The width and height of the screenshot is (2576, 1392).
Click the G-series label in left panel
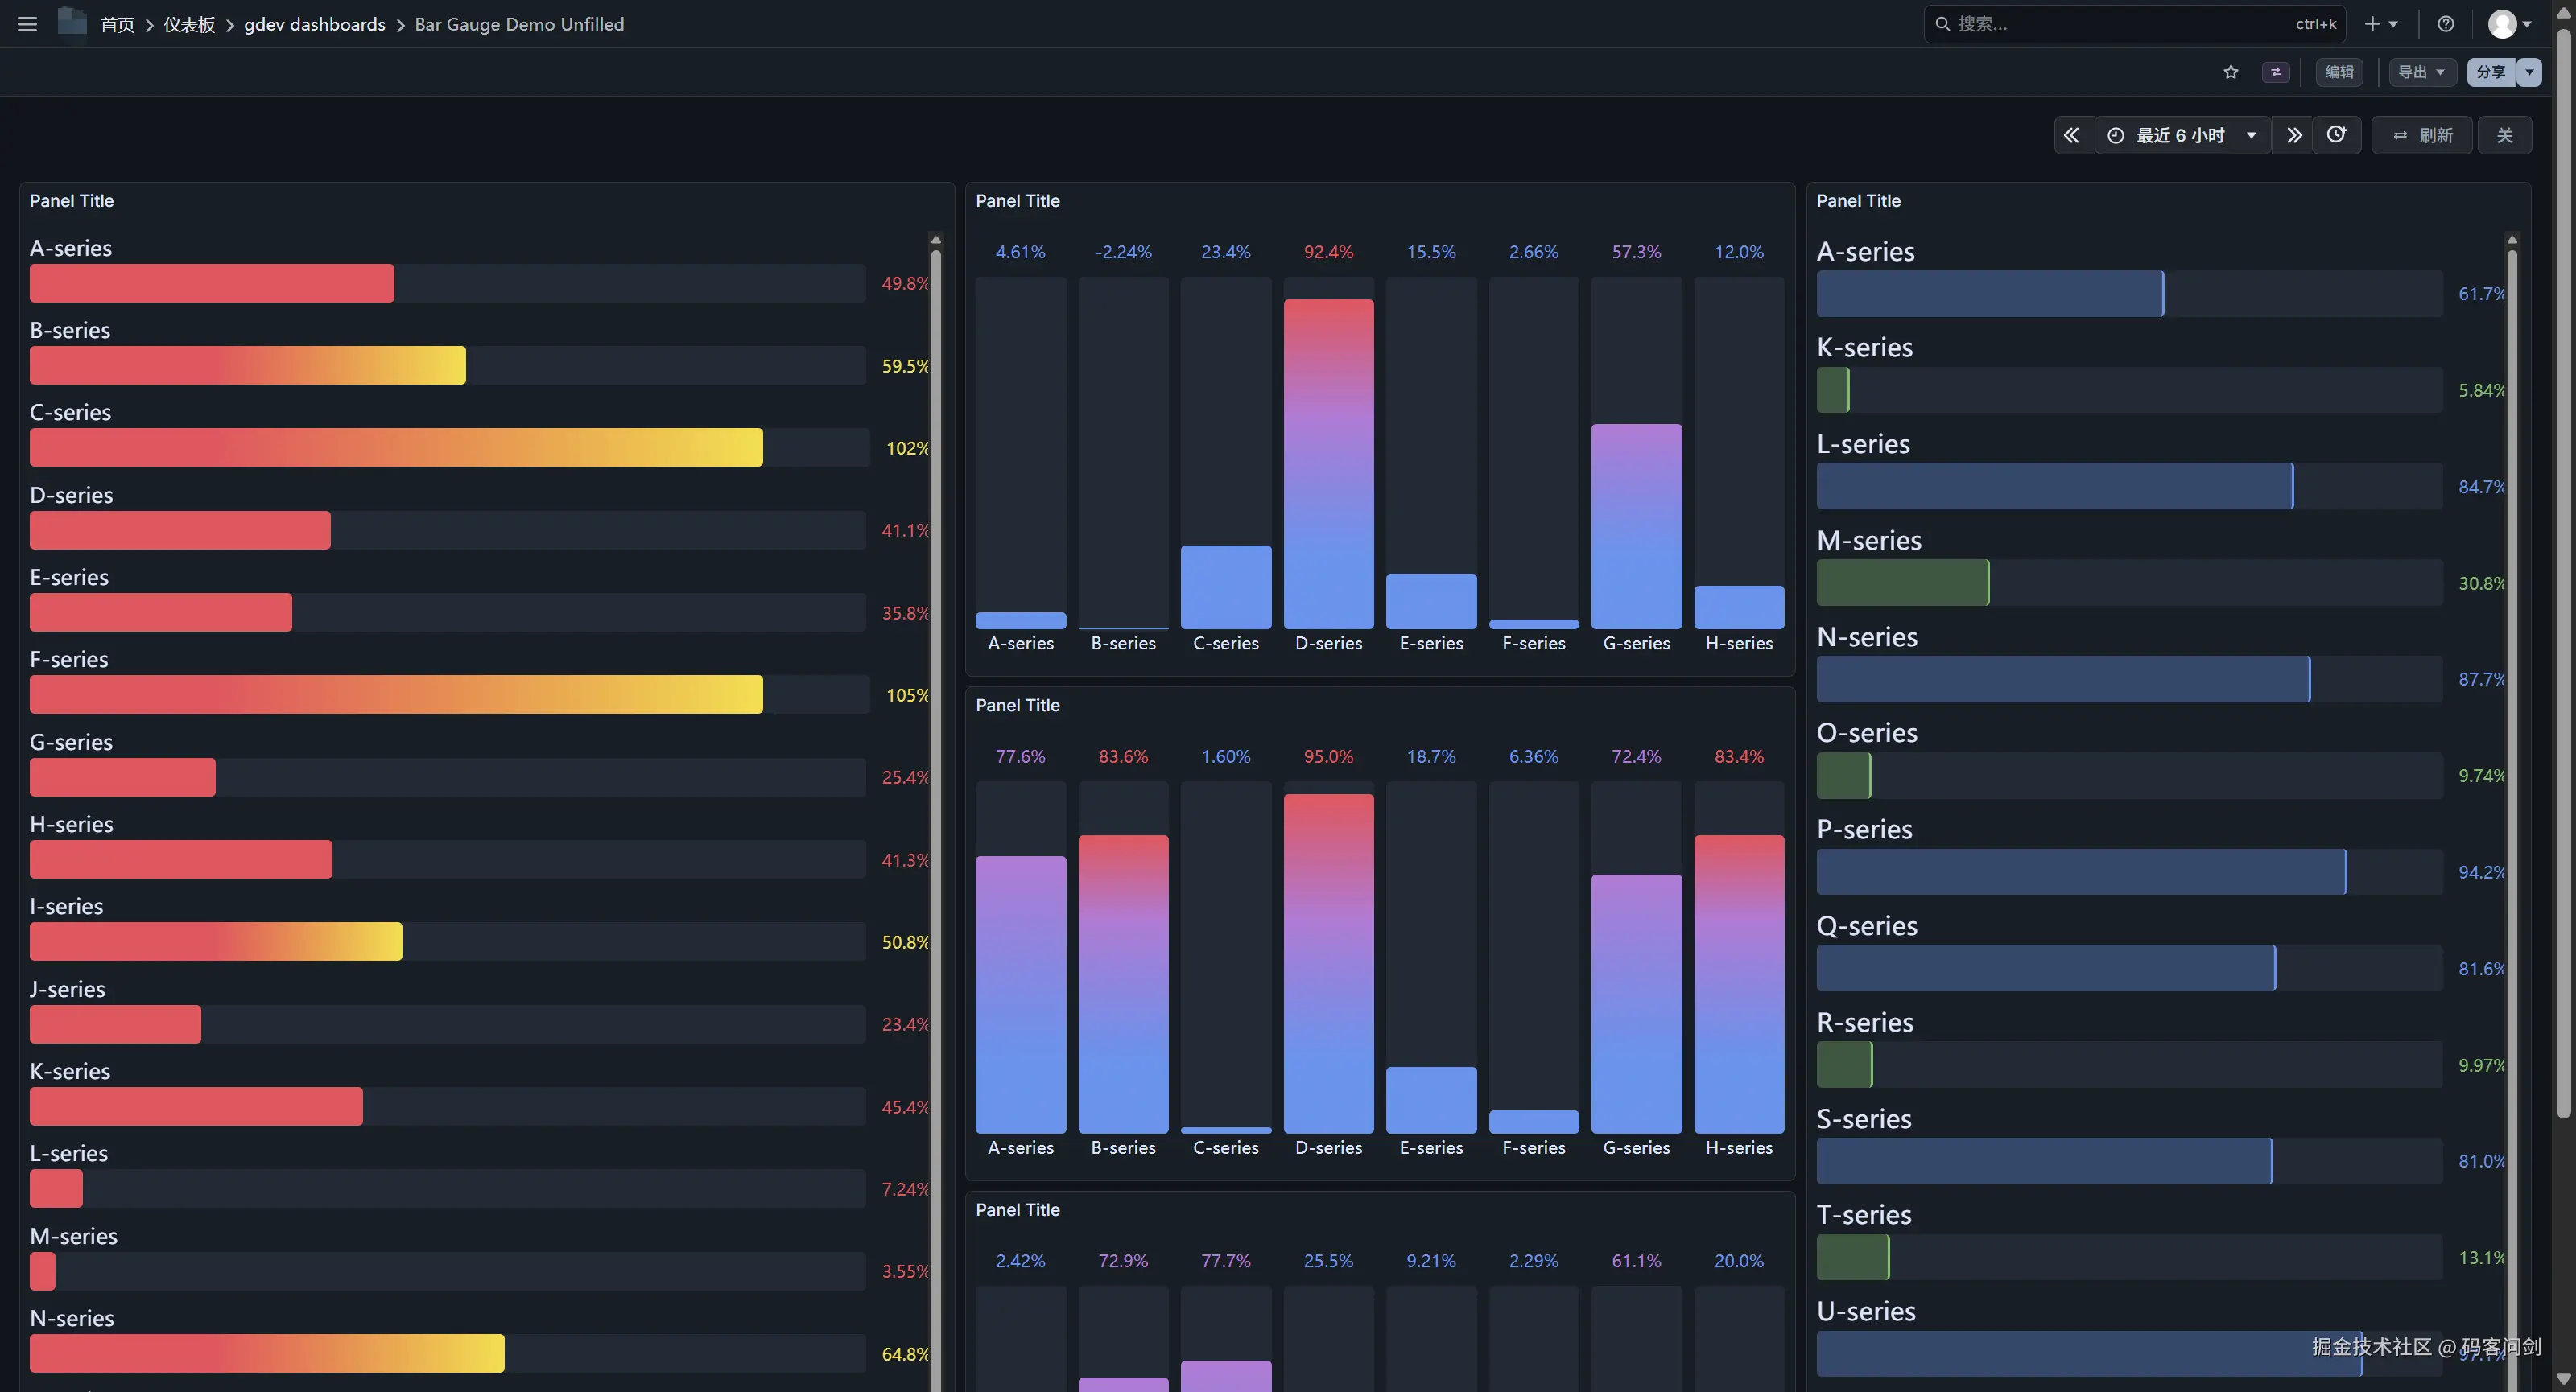71,743
